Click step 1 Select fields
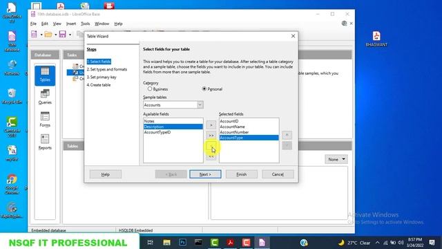 click(99, 62)
